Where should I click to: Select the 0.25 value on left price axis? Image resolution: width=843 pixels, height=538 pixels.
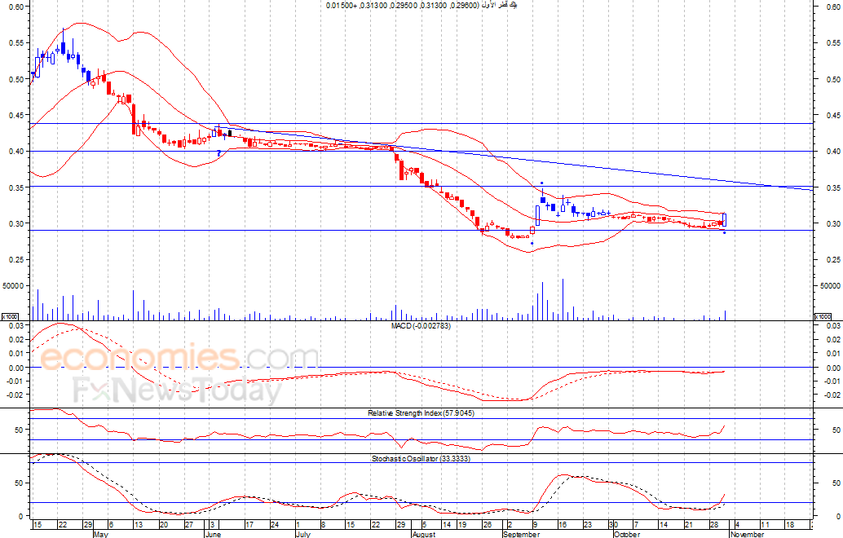[x=16, y=259]
